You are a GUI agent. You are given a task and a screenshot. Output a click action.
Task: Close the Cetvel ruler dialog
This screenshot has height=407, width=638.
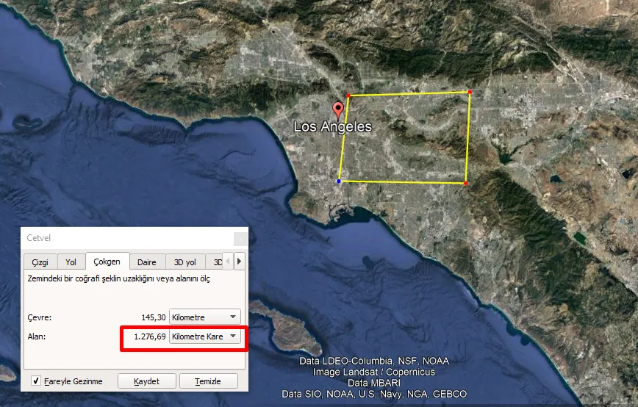(240, 239)
